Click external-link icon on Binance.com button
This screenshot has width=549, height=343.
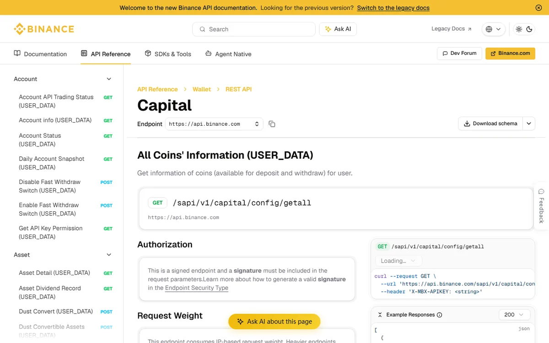pos(493,54)
